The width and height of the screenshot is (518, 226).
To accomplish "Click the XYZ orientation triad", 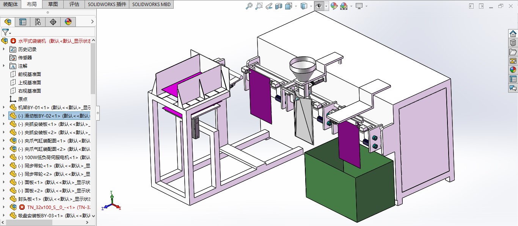I will 111,201.
